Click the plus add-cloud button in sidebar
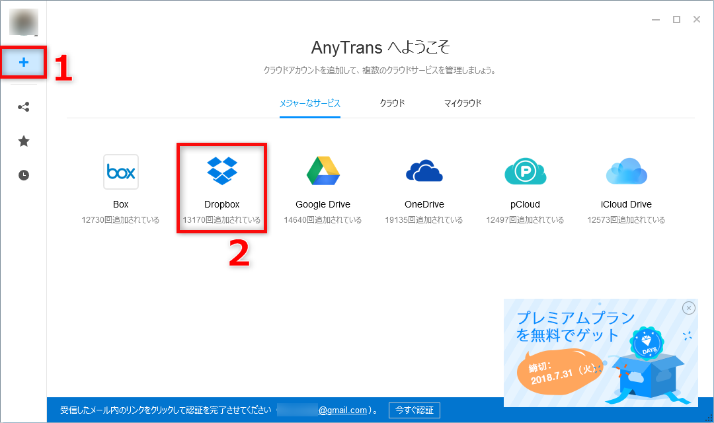714x423 pixels. click(x=24, y=62)
